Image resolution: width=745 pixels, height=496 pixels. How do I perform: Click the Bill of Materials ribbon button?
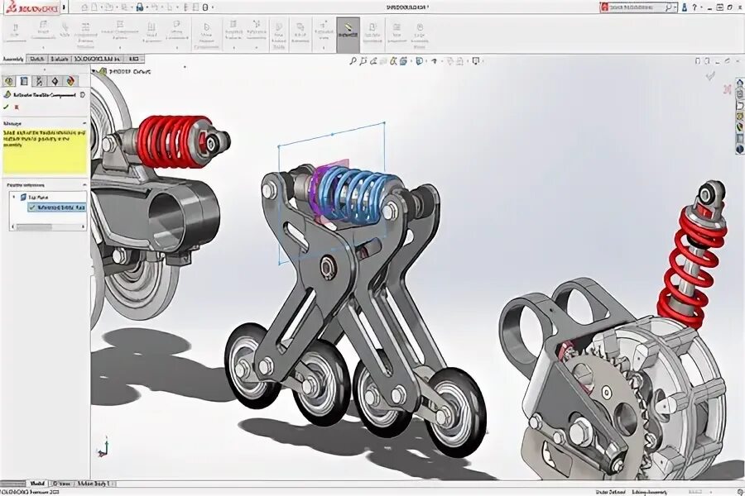300,33
